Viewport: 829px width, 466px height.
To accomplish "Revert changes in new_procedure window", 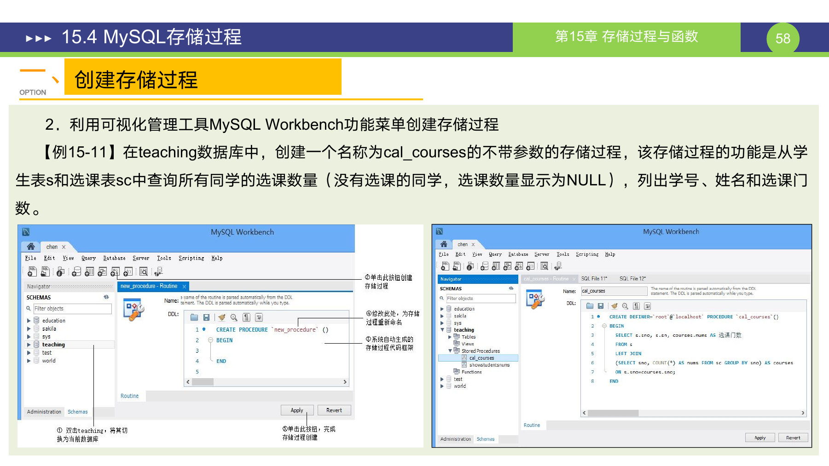I will (334, 410).
